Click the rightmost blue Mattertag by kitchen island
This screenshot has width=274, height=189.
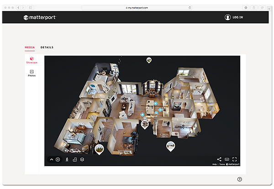click(160, 110)
